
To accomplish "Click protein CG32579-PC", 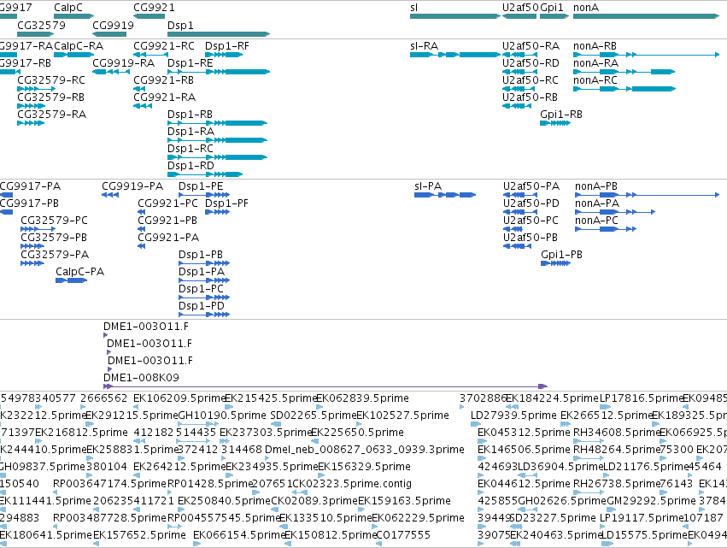I will pyautogui.click(x=38, y=229).
